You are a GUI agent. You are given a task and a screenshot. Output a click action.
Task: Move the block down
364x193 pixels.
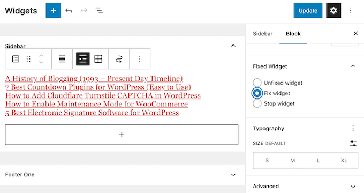(41, 62)
